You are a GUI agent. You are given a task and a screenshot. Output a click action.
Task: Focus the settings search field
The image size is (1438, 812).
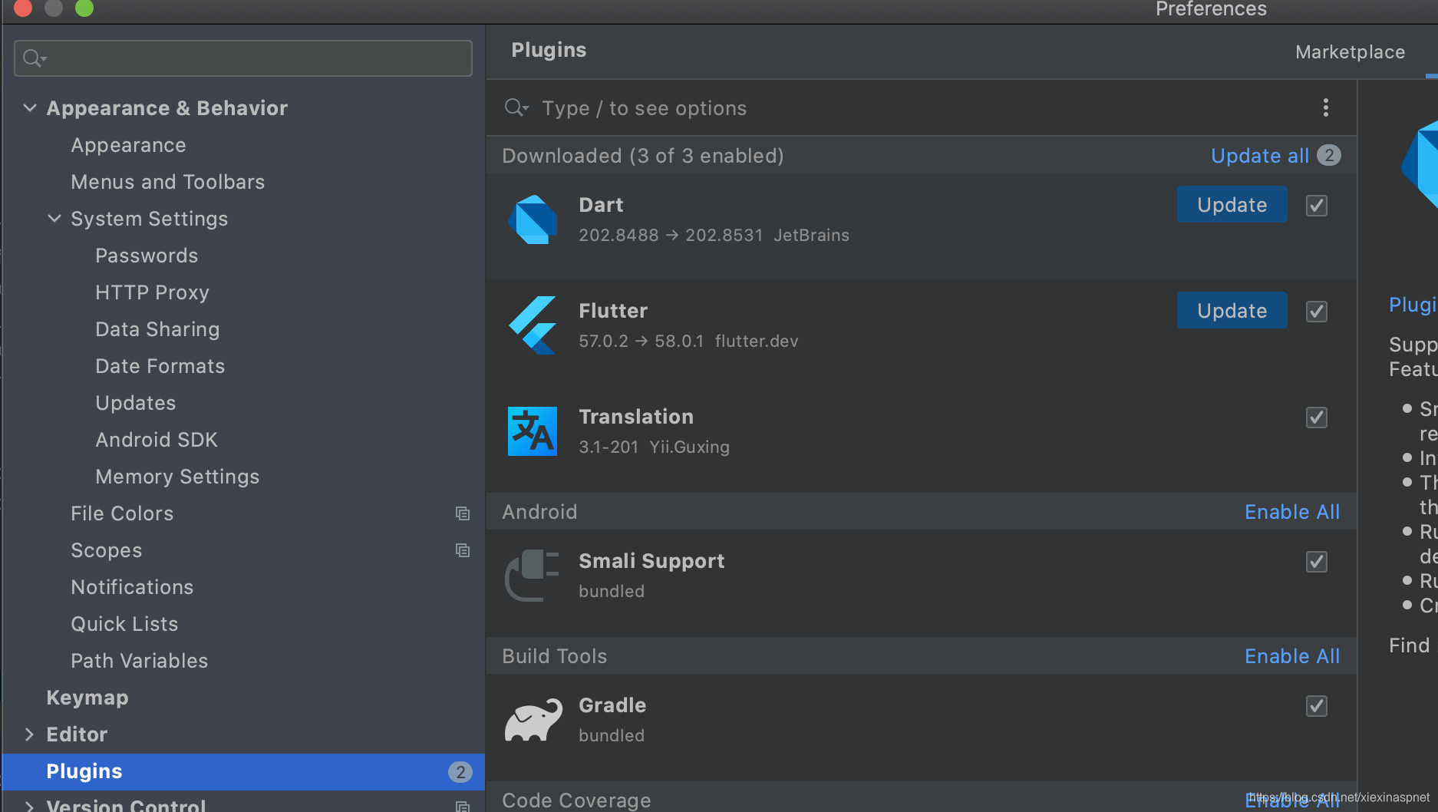coord(243,58)
